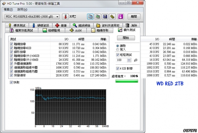Uncheck the 隨機搜尋 test checkbox

coord(11,44)
